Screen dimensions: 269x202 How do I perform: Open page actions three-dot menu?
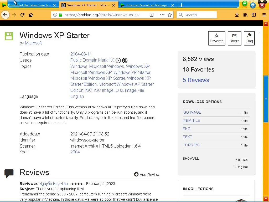pos(162,15)
